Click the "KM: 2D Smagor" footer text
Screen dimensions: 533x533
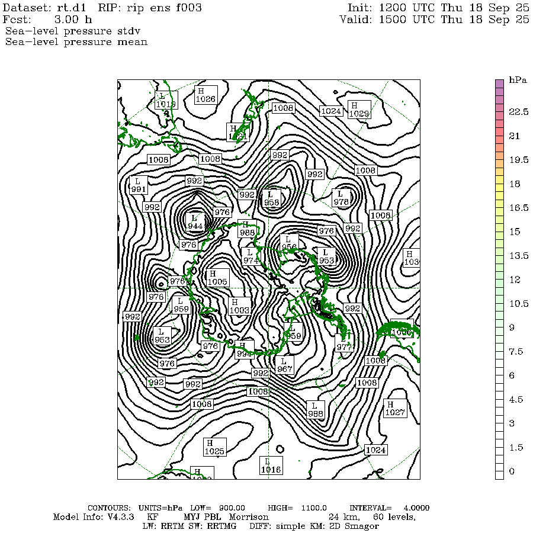tap(343, 526)
